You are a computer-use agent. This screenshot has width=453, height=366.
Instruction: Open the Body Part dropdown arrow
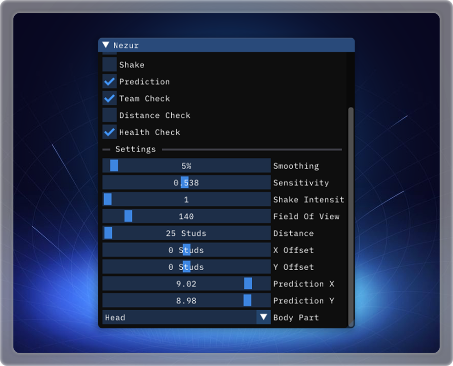(x=263, y=317)
